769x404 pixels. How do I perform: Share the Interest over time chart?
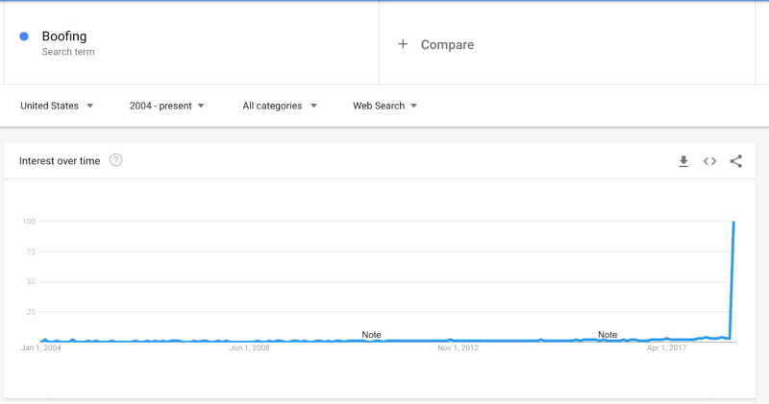736,161
